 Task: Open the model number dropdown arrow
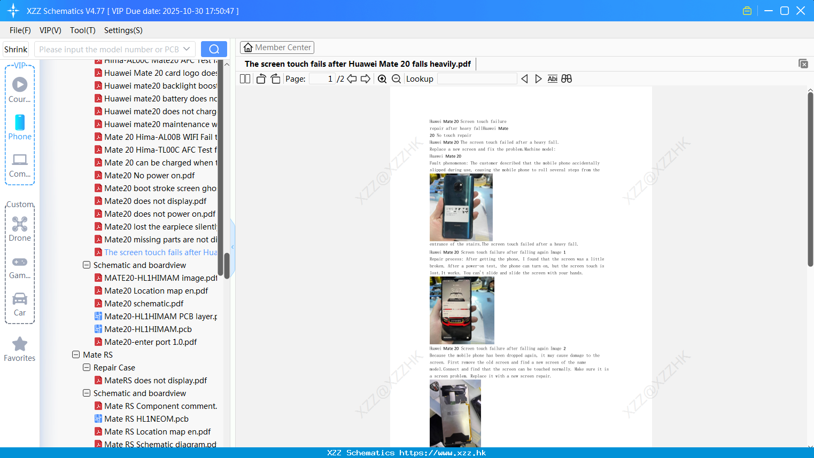(187, 49)
